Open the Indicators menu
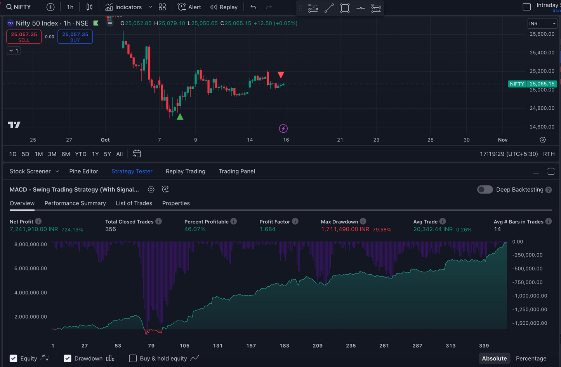This screenshot has height=367, width=561. click(x=123, y=7)
